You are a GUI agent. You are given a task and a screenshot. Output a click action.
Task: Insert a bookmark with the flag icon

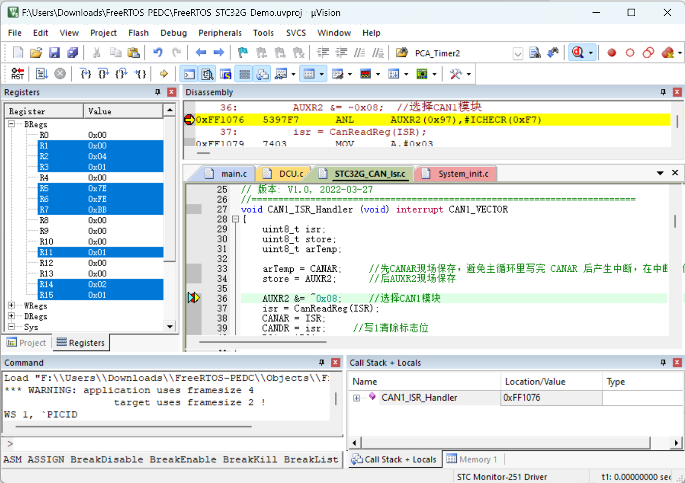pyautogui.click(x=243, y=53)
